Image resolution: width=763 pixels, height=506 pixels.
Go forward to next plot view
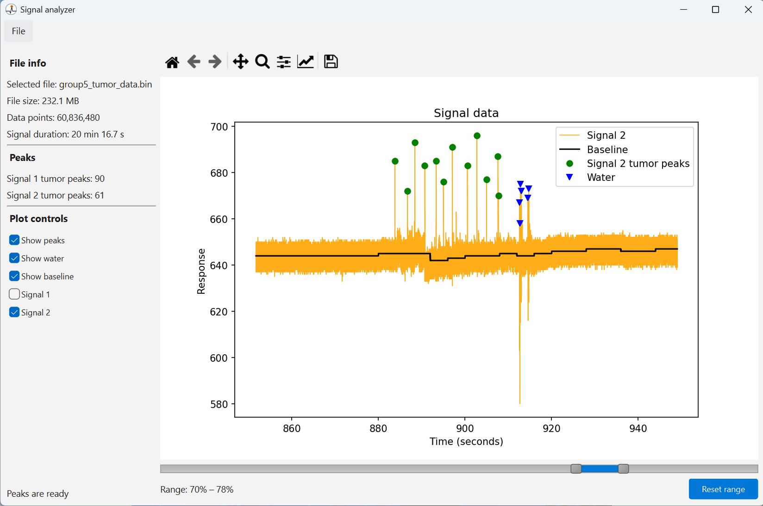pyautogui.click(x=214, y=62)
